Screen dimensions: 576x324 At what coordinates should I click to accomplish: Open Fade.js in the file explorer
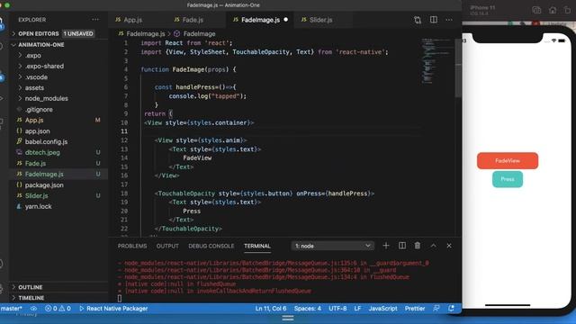35,163
